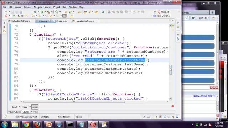Image resolution: width=228 pixels, height=128 pixels.
Task: Click the right sidebar Outline icon
Action: [178, 39]
